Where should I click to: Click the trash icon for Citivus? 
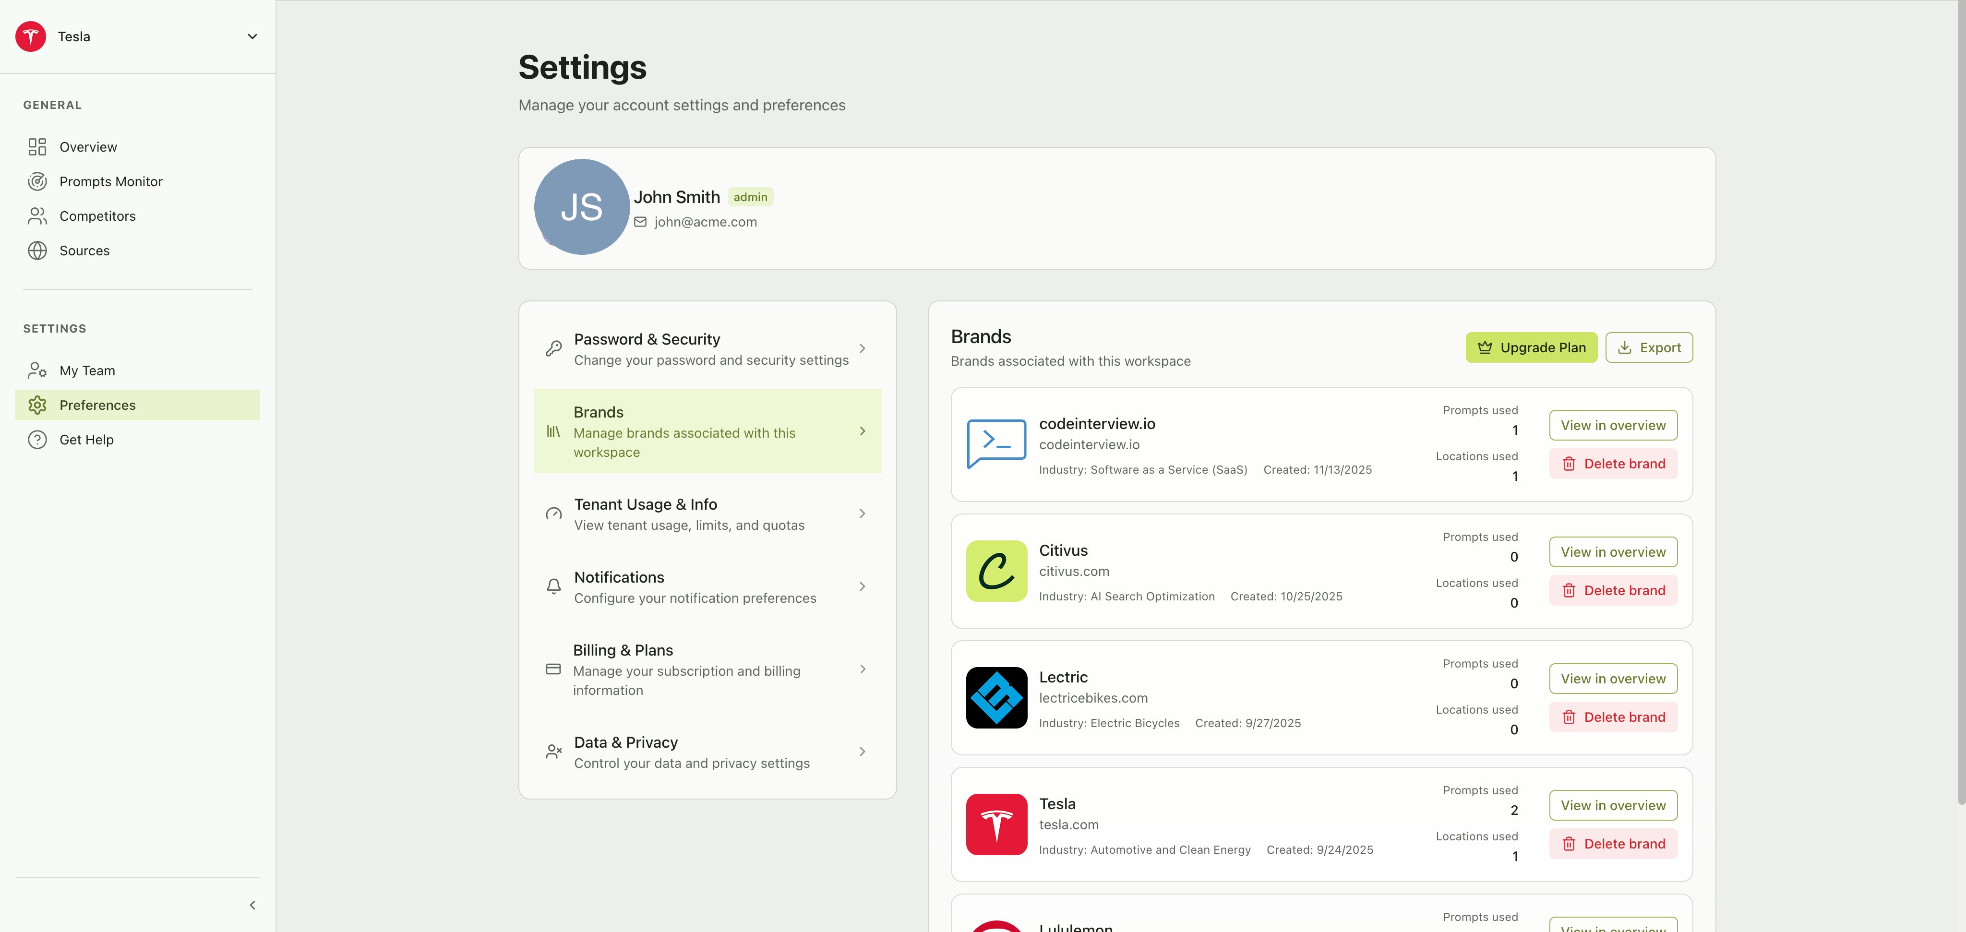pyautogui.click(x=1569, y=591)
